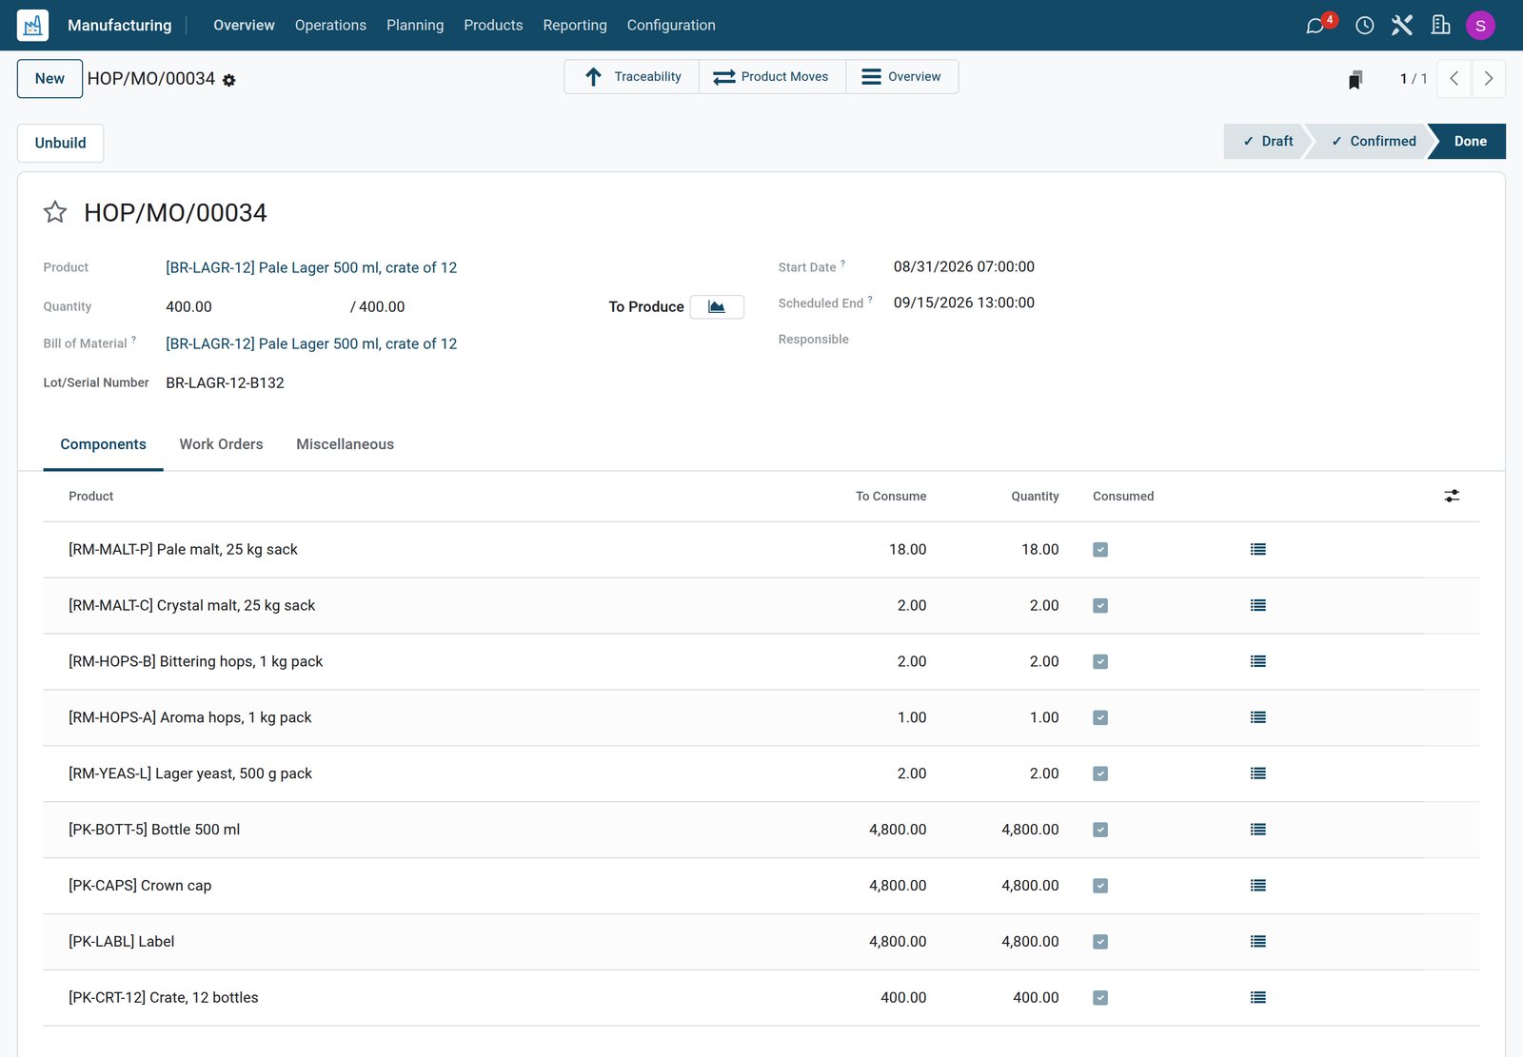Open the Product Moves smart button

click(772, 77)
